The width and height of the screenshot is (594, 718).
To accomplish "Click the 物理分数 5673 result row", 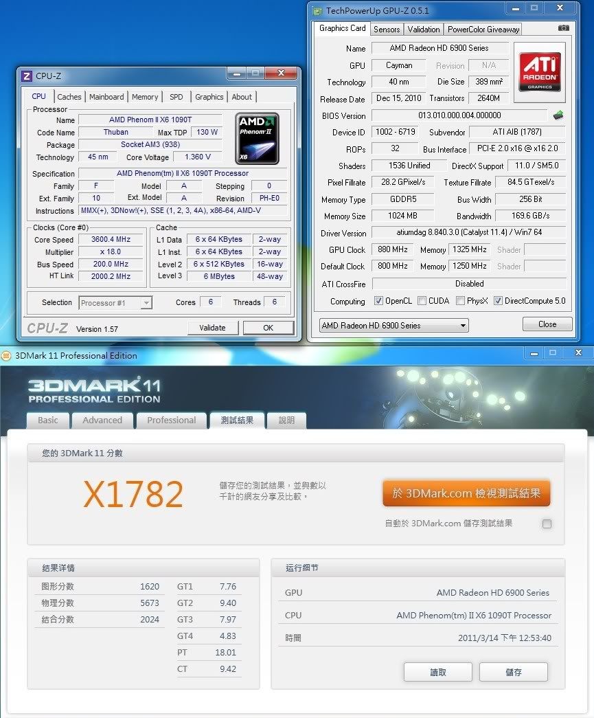I will click(100, 603).
